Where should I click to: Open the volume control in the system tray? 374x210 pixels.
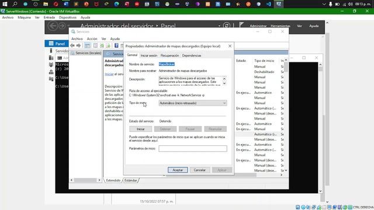pyautogui.click(x=350, y=4)
